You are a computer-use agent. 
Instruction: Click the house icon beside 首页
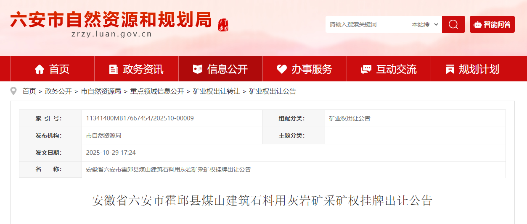40,69
